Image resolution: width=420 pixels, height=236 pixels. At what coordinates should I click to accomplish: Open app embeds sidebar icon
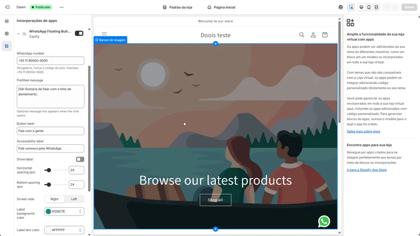click(7, 46)
